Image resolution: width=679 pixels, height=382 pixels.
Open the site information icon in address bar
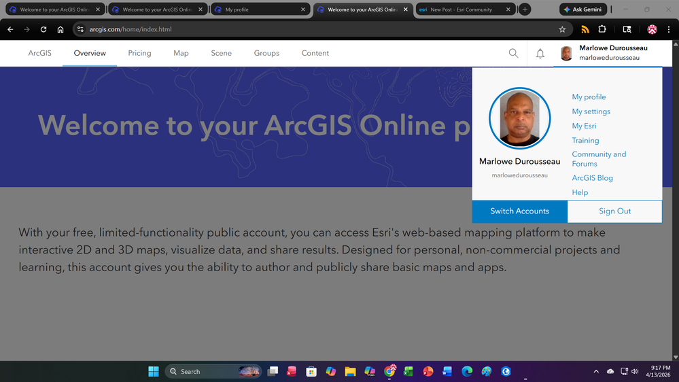[80, 29]
